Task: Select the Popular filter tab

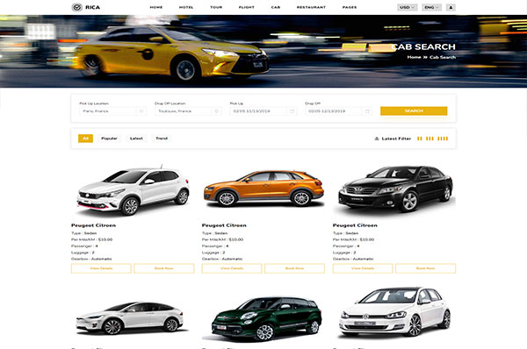Action: click(x=109, y=139)
